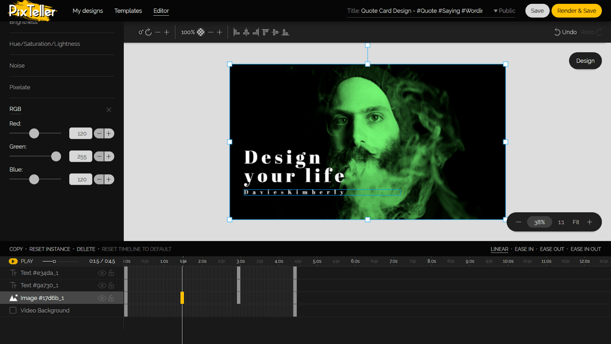This screenshot has height=344, width=611.
Task: Enable the Video Background checkbox
Action: pyautogui.click(x=13, y=310)
